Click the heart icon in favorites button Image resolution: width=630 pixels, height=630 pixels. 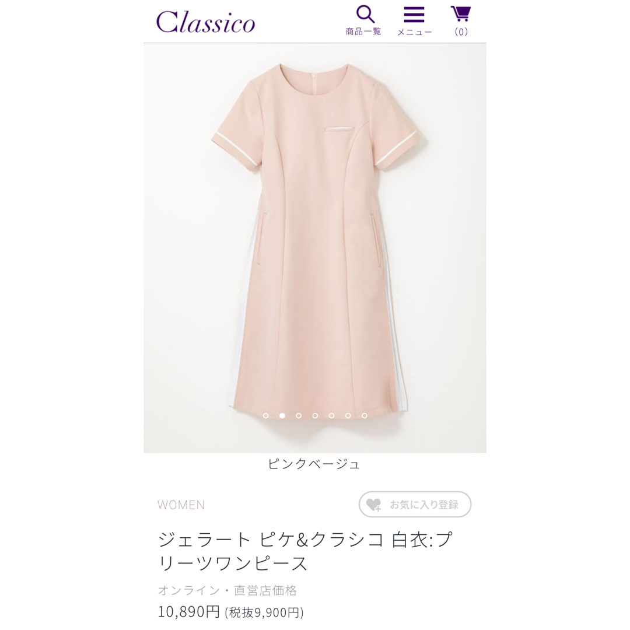pyautogui.click(x=374, y=505)
